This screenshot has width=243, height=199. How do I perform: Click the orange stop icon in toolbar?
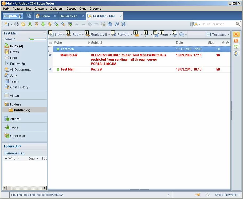23,24
